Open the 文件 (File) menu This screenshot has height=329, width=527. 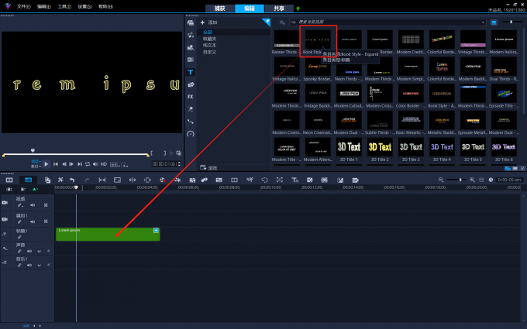coord(23,6)
